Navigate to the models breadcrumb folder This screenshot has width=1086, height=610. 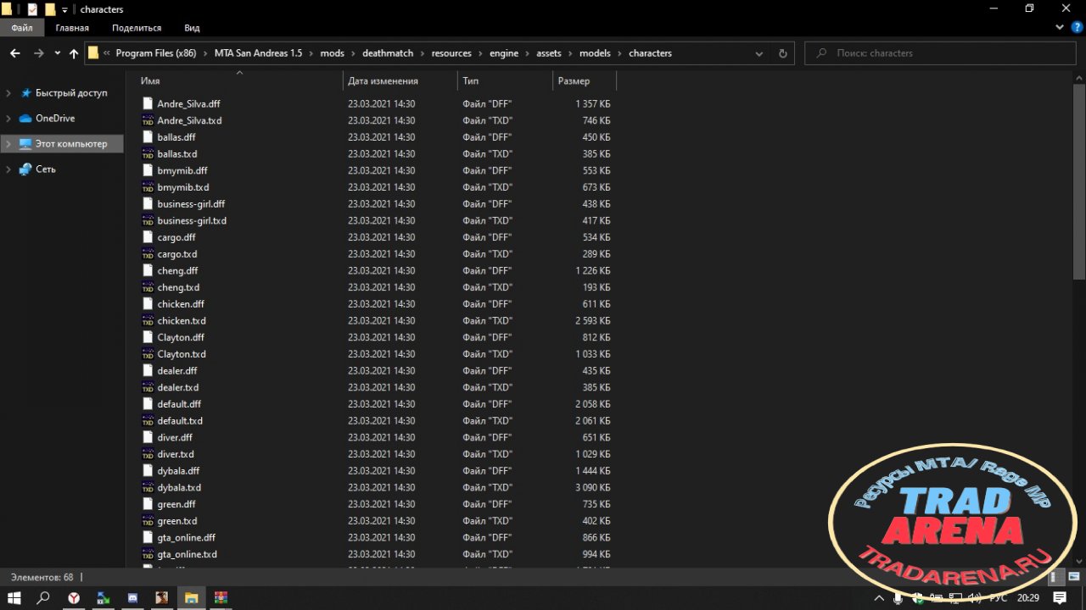coord(595,53)
